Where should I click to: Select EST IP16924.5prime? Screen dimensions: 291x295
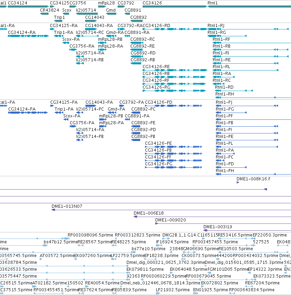(x=172, y=242)
